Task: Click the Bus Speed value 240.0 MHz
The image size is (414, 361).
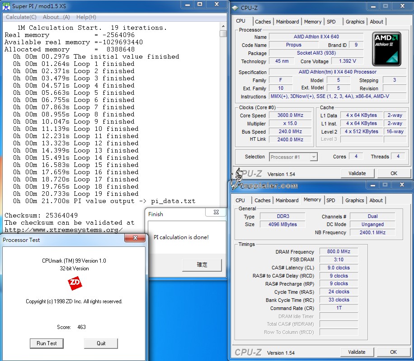Action: [290, 131]
